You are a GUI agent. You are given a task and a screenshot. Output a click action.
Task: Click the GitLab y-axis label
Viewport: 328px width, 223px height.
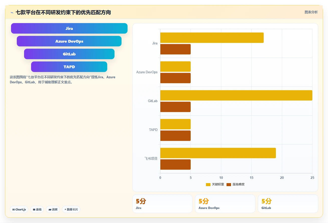tap(153, 101)
